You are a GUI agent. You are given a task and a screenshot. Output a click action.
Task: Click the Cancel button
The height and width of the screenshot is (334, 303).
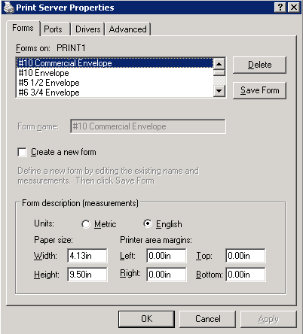[x=207, y=319]
